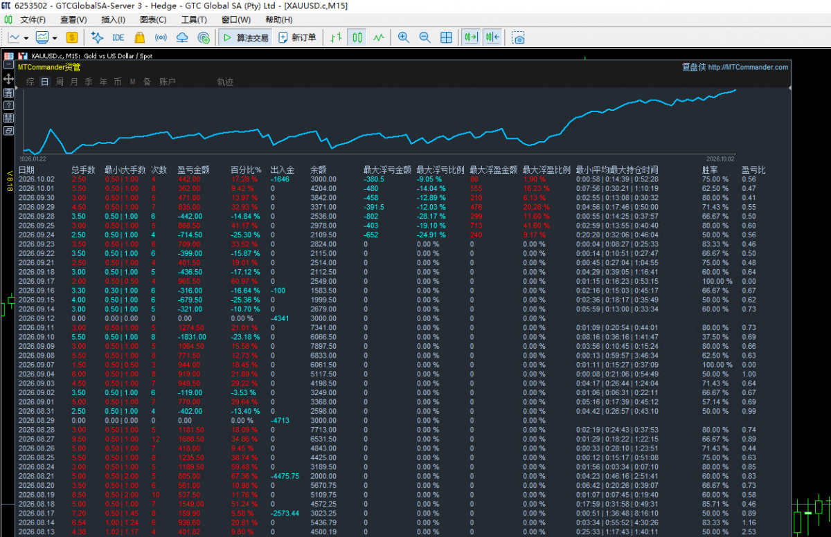
Task: Click the 盈亏金额 column header
Action: [193, 170]
